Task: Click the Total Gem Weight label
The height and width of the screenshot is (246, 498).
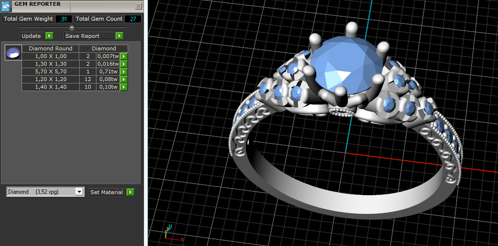Action: 28,19
